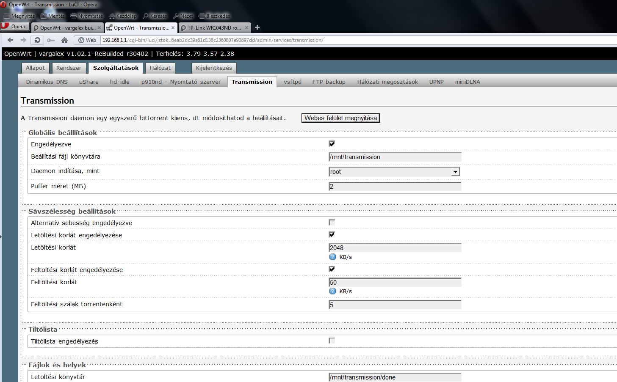Open the Daemon indítása root dropdown
The image size is (617, 382).
click(394, 172)
